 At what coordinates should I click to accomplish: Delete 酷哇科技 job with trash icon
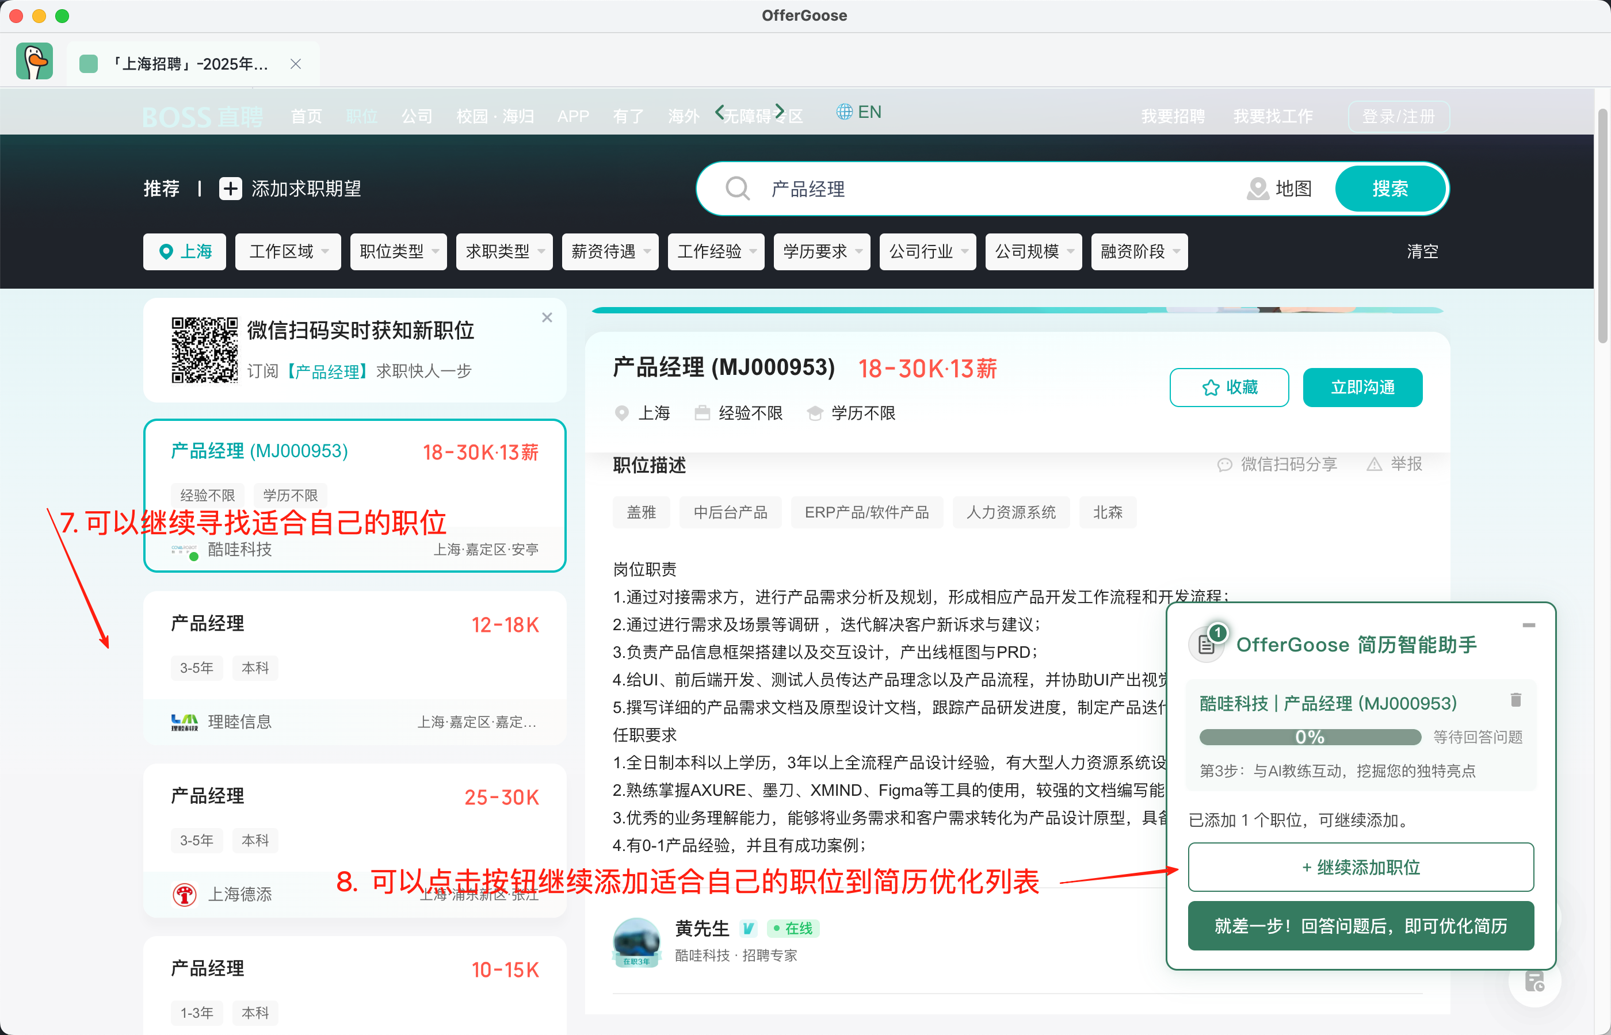(1515, 700)
